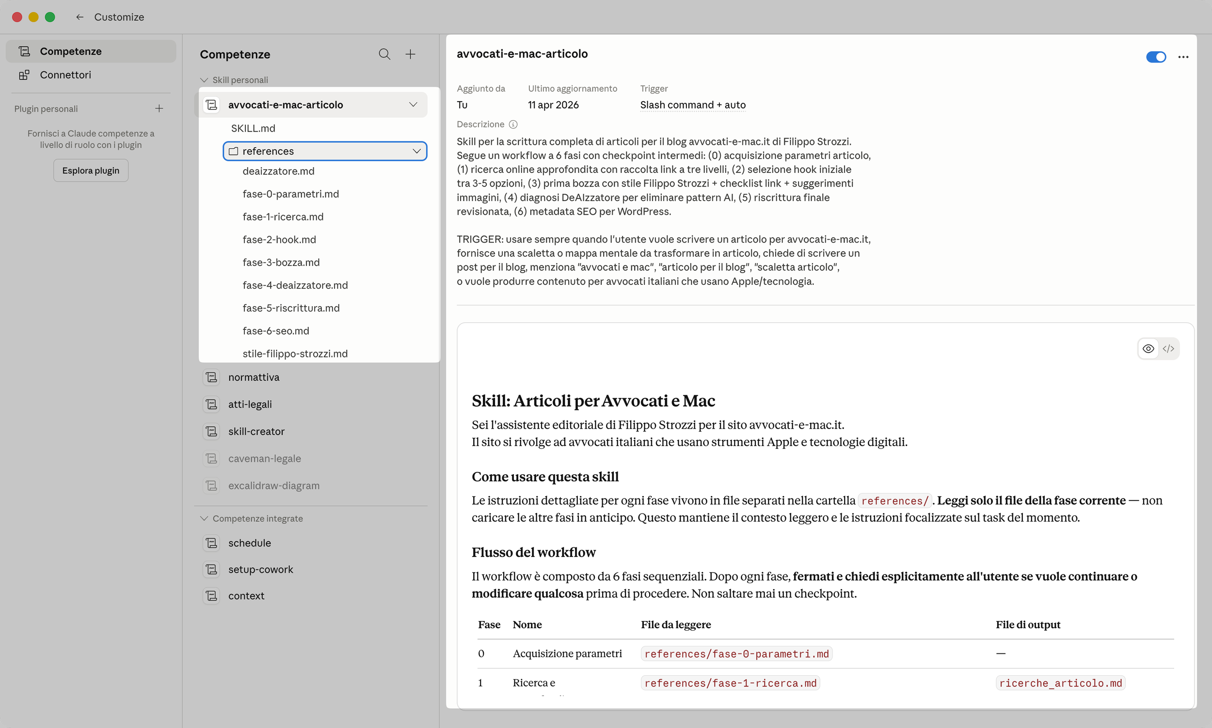Viewport: 1212px width, 728px height.
Task: Open the three-dots more options menu
Action: (x=1183, y=57)
